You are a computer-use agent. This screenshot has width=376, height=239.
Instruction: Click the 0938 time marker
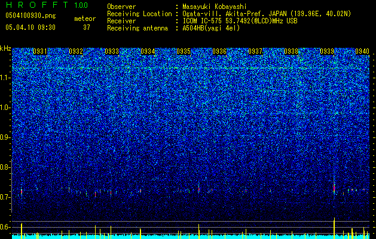click(291, 51)
